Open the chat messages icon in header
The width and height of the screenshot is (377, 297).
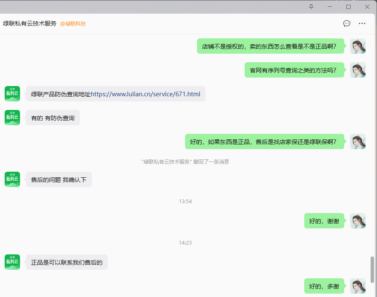[347, 23]
